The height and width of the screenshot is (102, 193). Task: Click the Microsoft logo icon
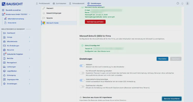44,23
